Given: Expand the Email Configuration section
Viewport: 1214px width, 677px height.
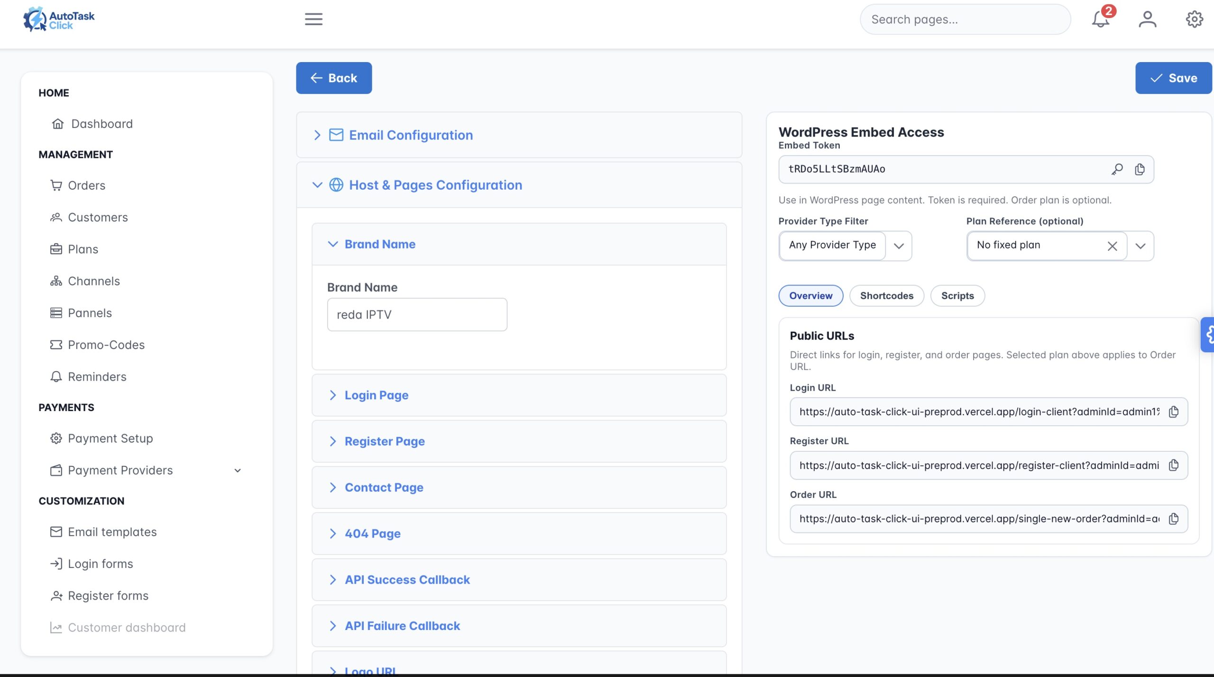Looking at the screenshot, I should pos(519,135).
